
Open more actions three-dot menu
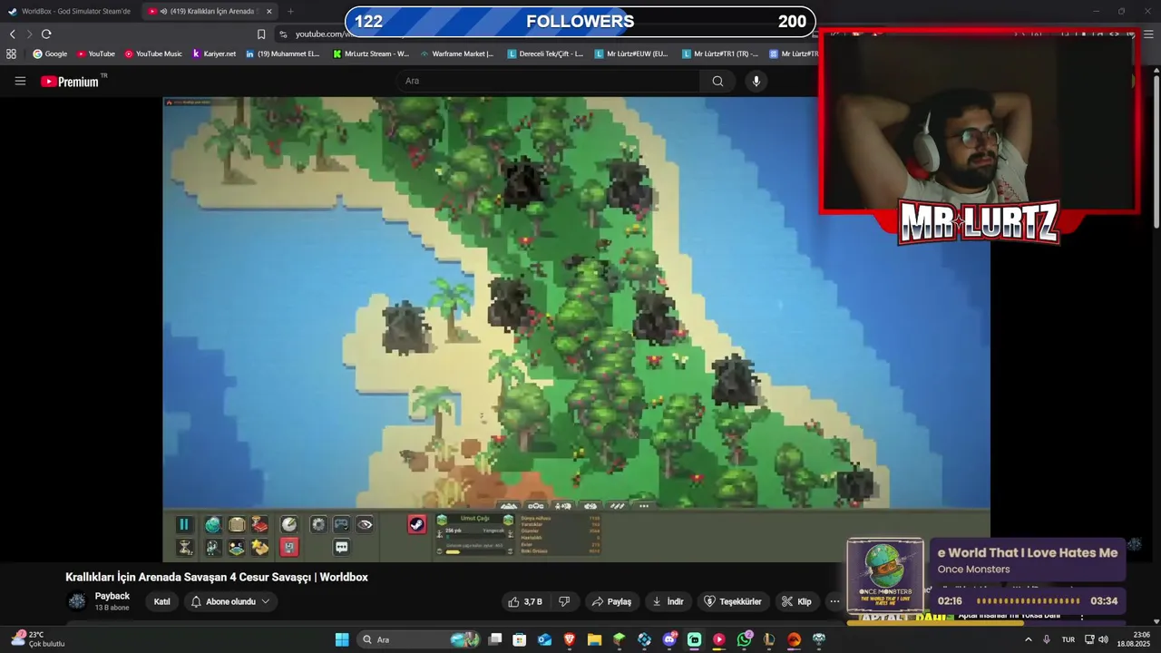tap(834, 601)
